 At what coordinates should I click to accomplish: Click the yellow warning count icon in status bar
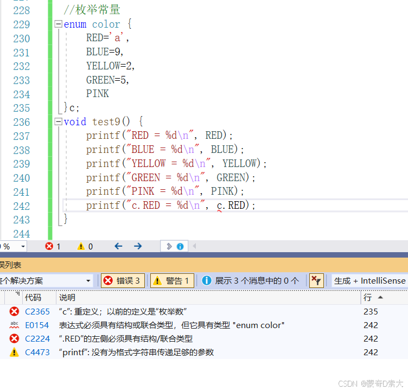pyautogui.click(x=81, y=246)
